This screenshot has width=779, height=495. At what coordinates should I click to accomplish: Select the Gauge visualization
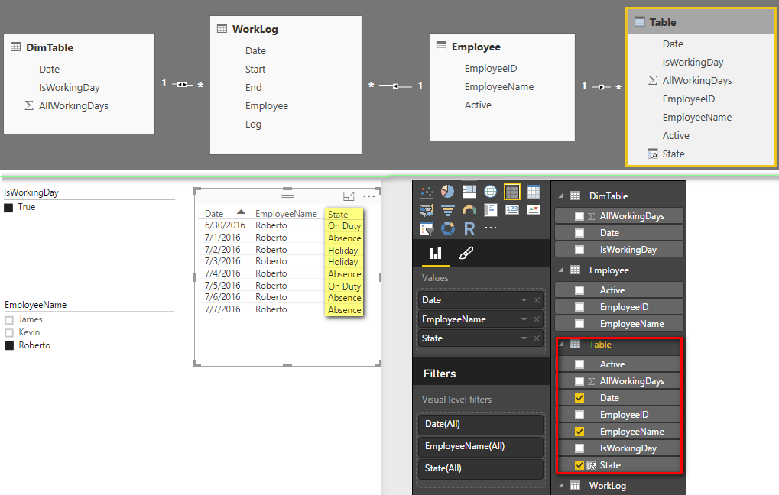pos(469,211)
